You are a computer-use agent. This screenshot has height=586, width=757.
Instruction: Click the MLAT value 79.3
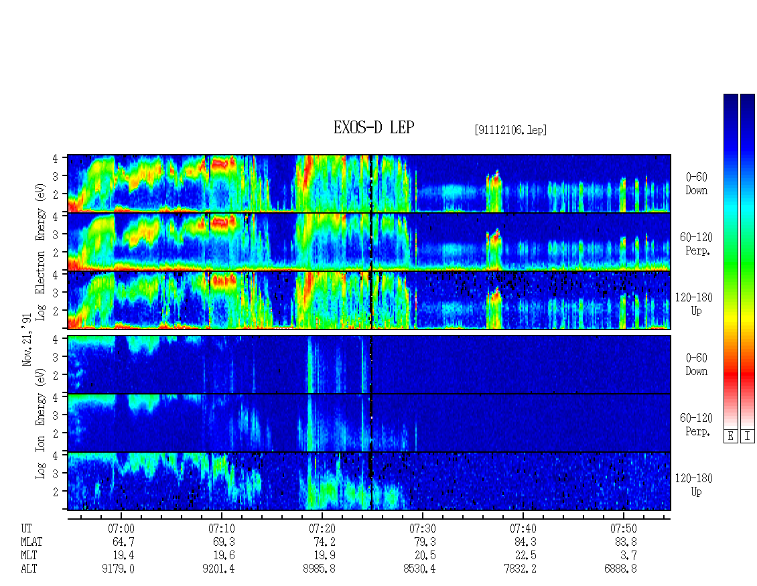pyautogui.click(x=425, y=542)
